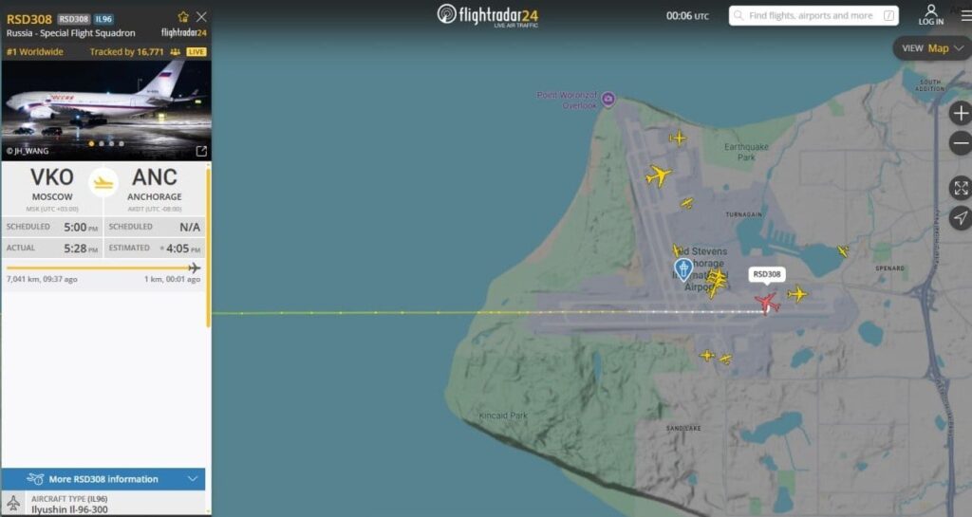The image size is (972, 517).
Task: Click the IL96 aircraft code badge
Action: pos(103,19)
